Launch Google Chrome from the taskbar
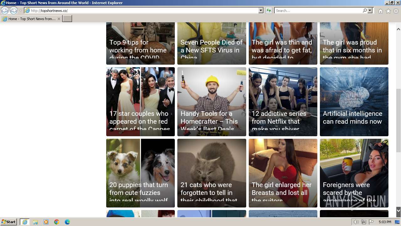This screenshot has width=401, height=226. pyautogui.click(x=57, y=222)
